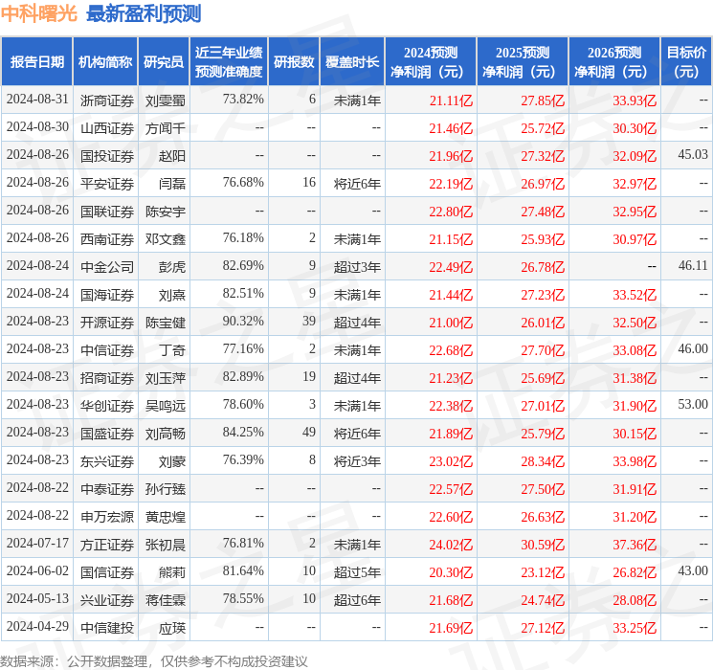The image size is (713, 670).
Task: Select the 中泰证券 institution cell
Action: (x=107, y=489)
